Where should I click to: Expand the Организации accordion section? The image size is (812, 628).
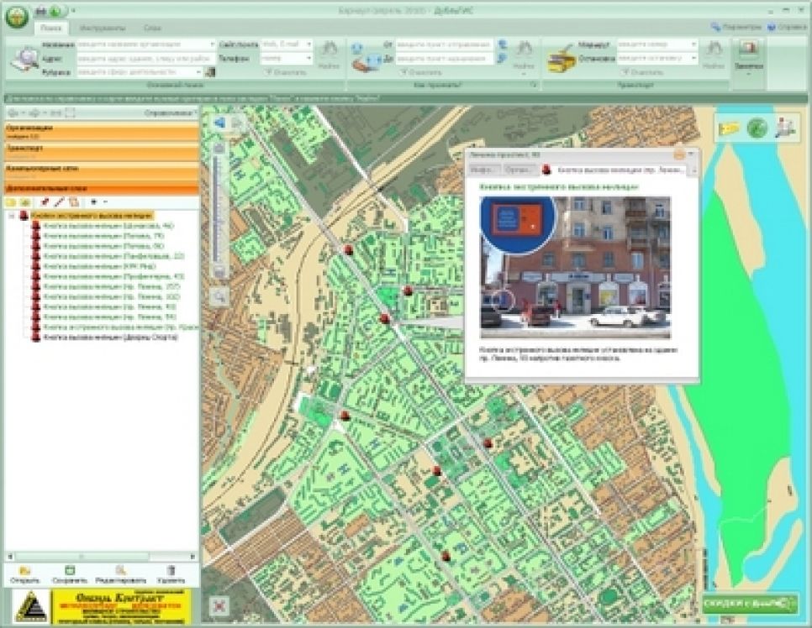click(99, 130)
